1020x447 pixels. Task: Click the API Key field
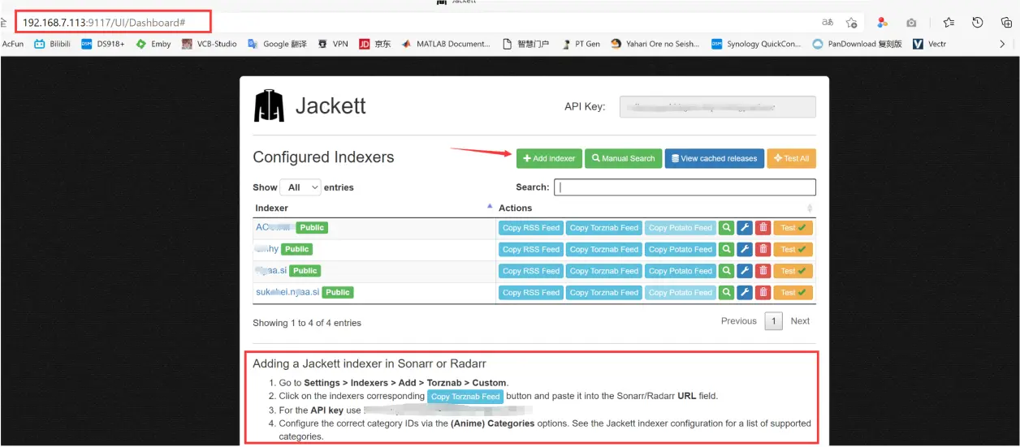coord(718,106)
